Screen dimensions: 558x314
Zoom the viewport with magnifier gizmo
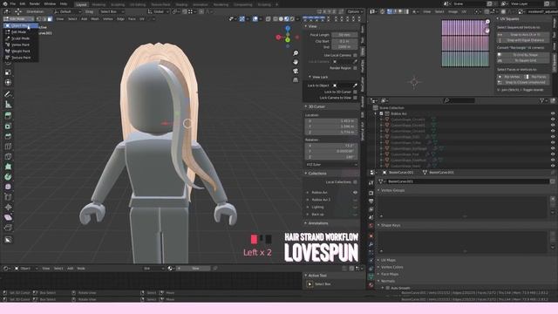296,53
